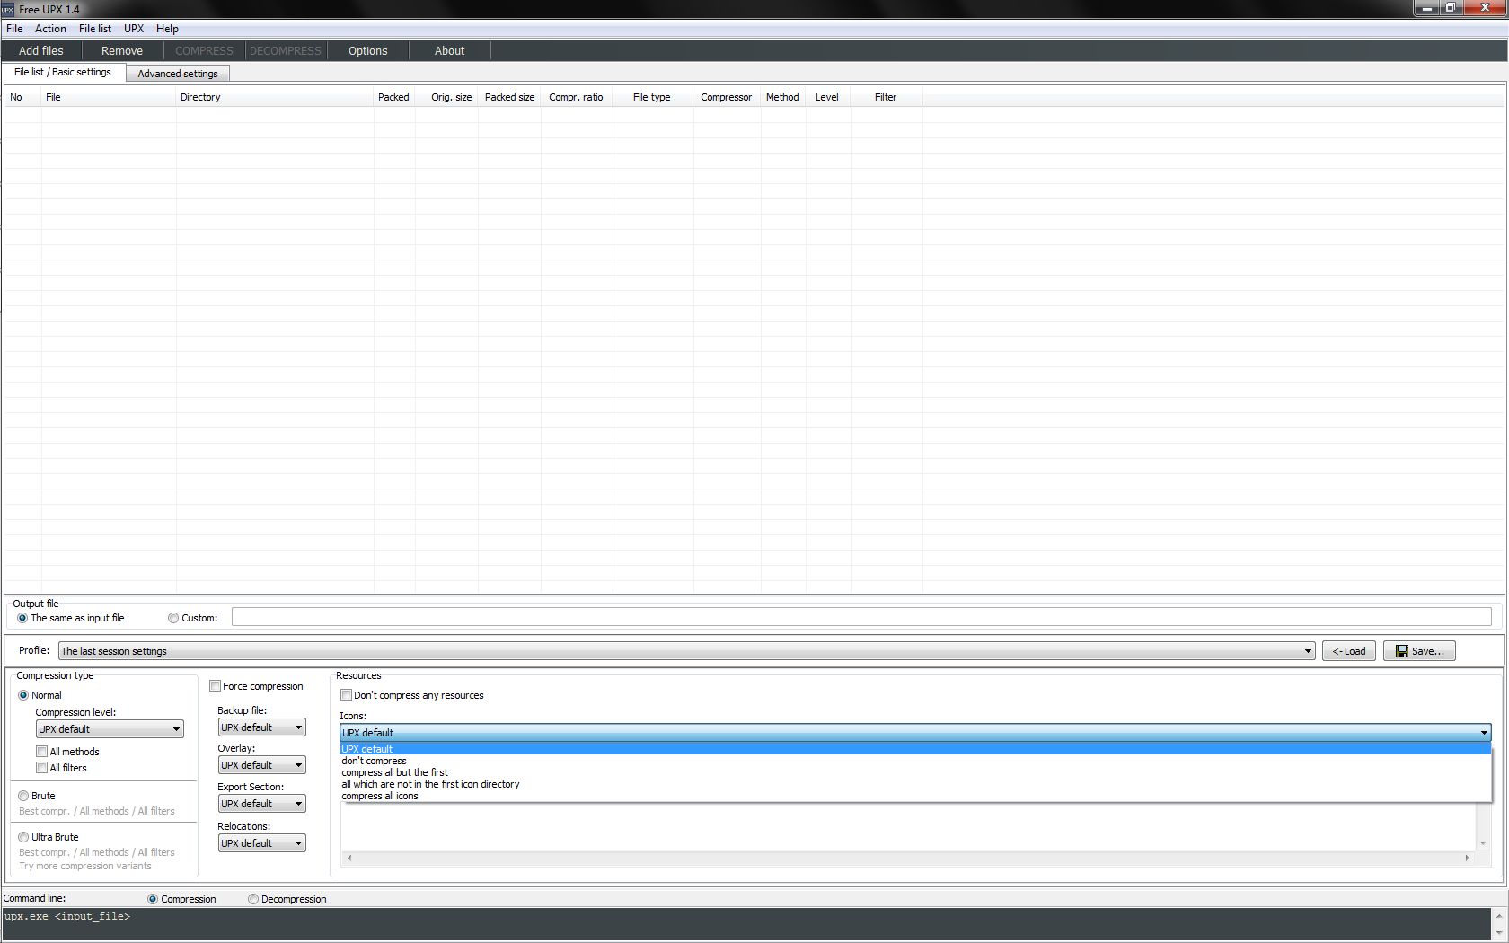Select the File list / Basic settings tab
The width and height of the screenshot is (1509, 943).
pos(63,72)
